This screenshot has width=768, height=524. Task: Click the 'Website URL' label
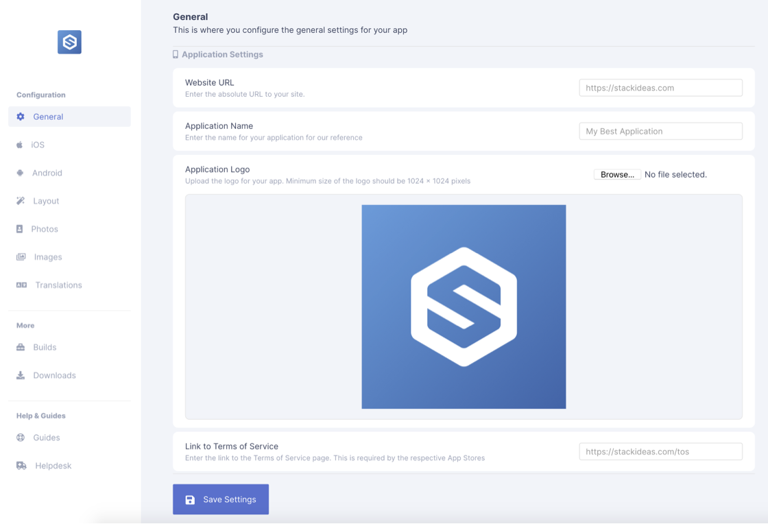(210, 83)
